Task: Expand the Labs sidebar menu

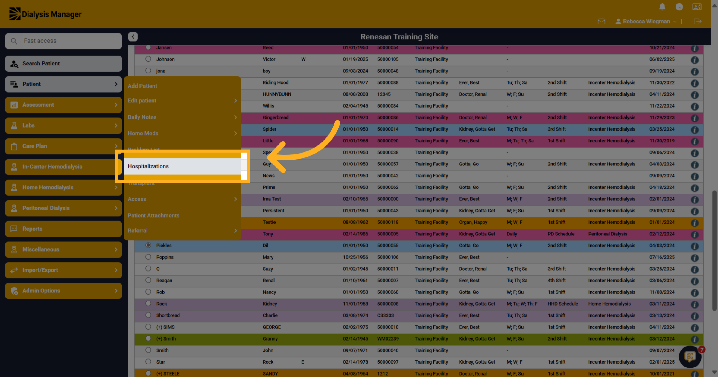Action: [x=63, y=125]
